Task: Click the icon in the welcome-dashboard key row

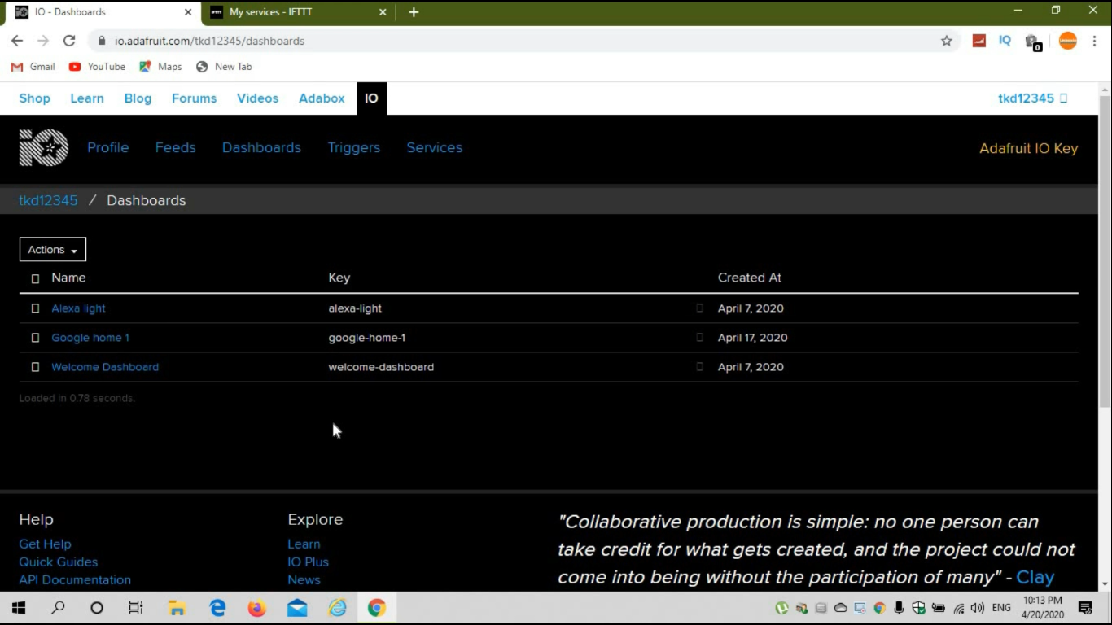Action: pos(699,367)
